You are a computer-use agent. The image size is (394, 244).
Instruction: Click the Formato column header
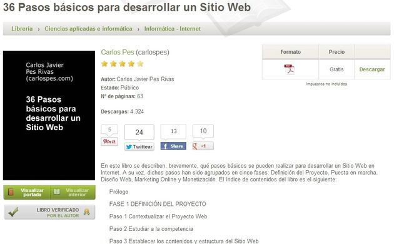click(x=290, y=52)
